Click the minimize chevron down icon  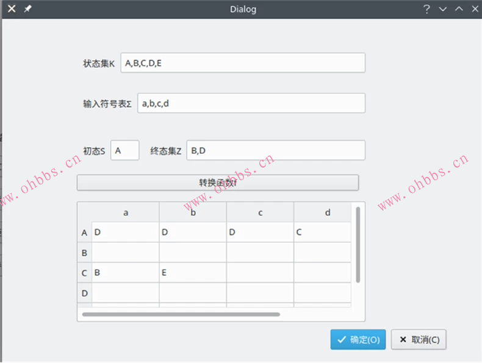(x=443, y=9)
